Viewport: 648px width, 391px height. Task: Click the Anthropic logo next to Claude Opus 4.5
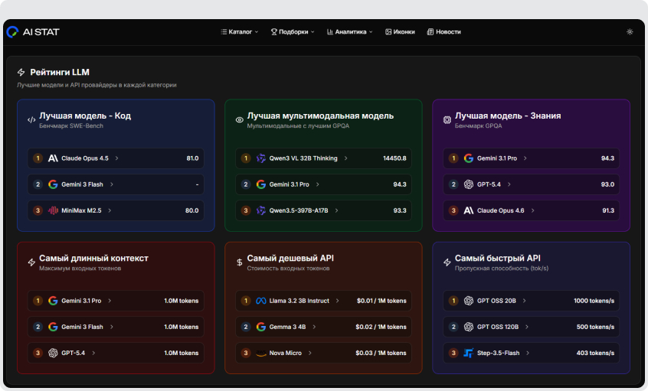53,158
